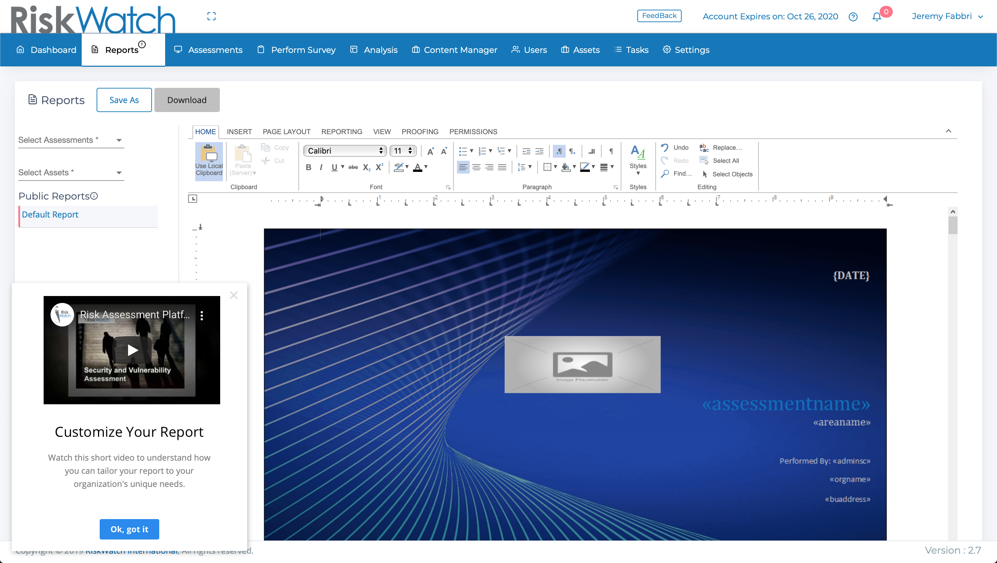Screen dimensions: 997x563
Task: Click the Increase Indent icon
Action: pyautogui.click(x=539, y=151)
